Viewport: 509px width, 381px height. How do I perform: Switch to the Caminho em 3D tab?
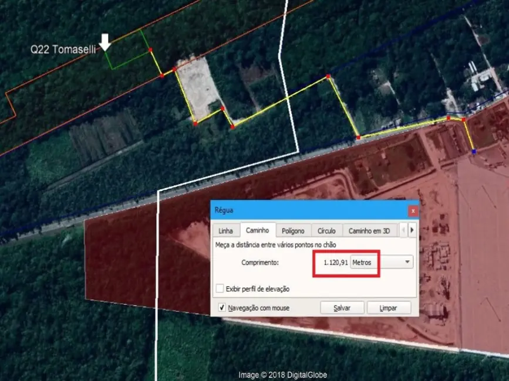370,230
